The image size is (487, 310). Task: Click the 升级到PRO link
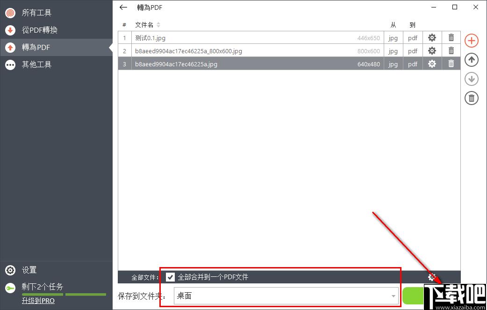(38, 301)
